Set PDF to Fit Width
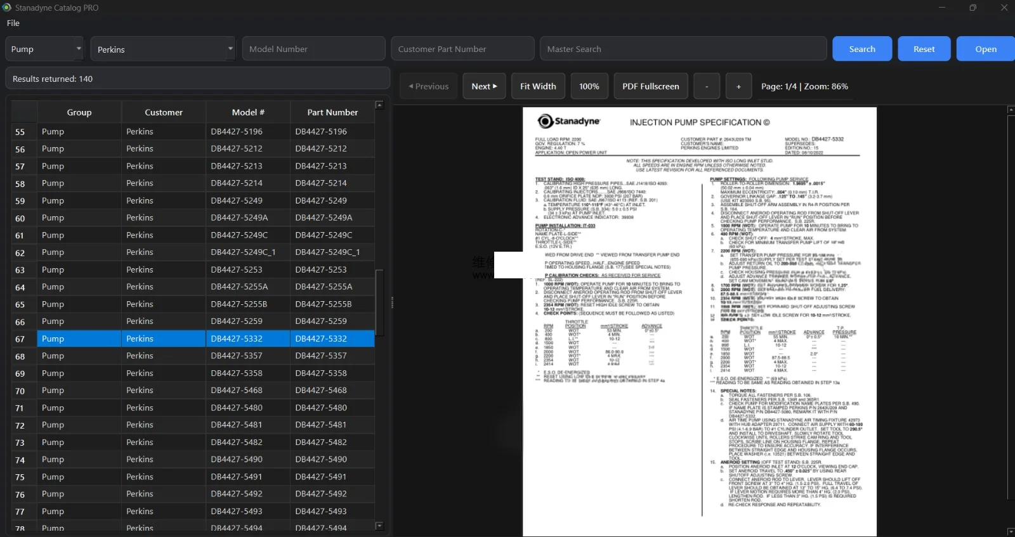Viewport: 1015px width, 537px height. click(538, 86)
